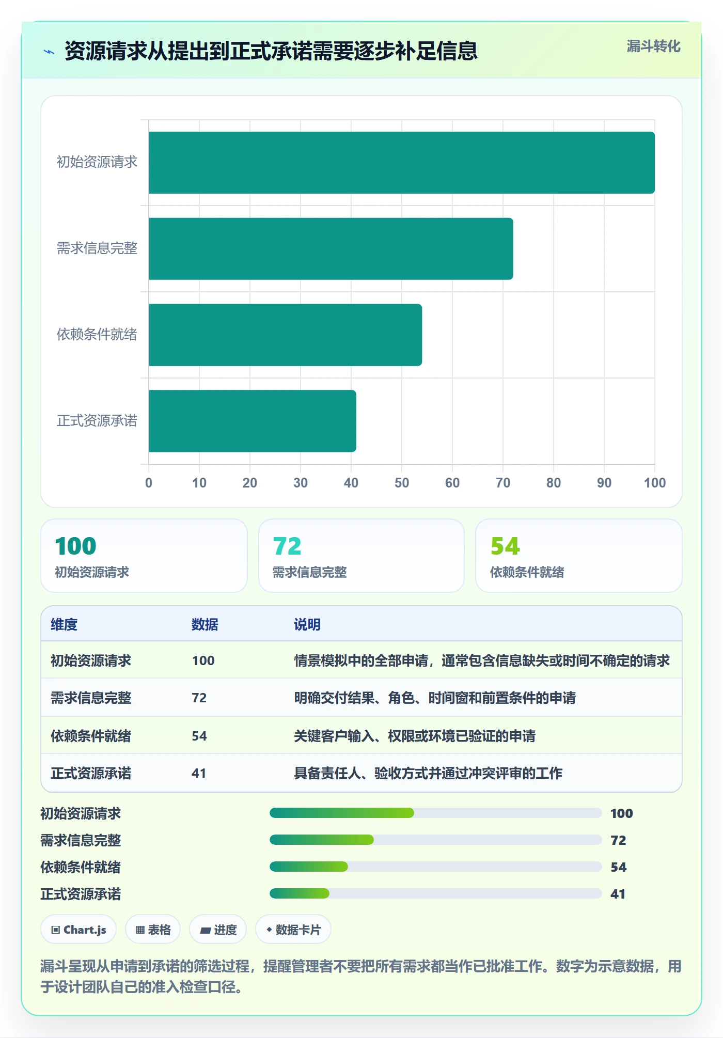Click the 初始资源请求 bar in the chart

[x=402, y=163]
